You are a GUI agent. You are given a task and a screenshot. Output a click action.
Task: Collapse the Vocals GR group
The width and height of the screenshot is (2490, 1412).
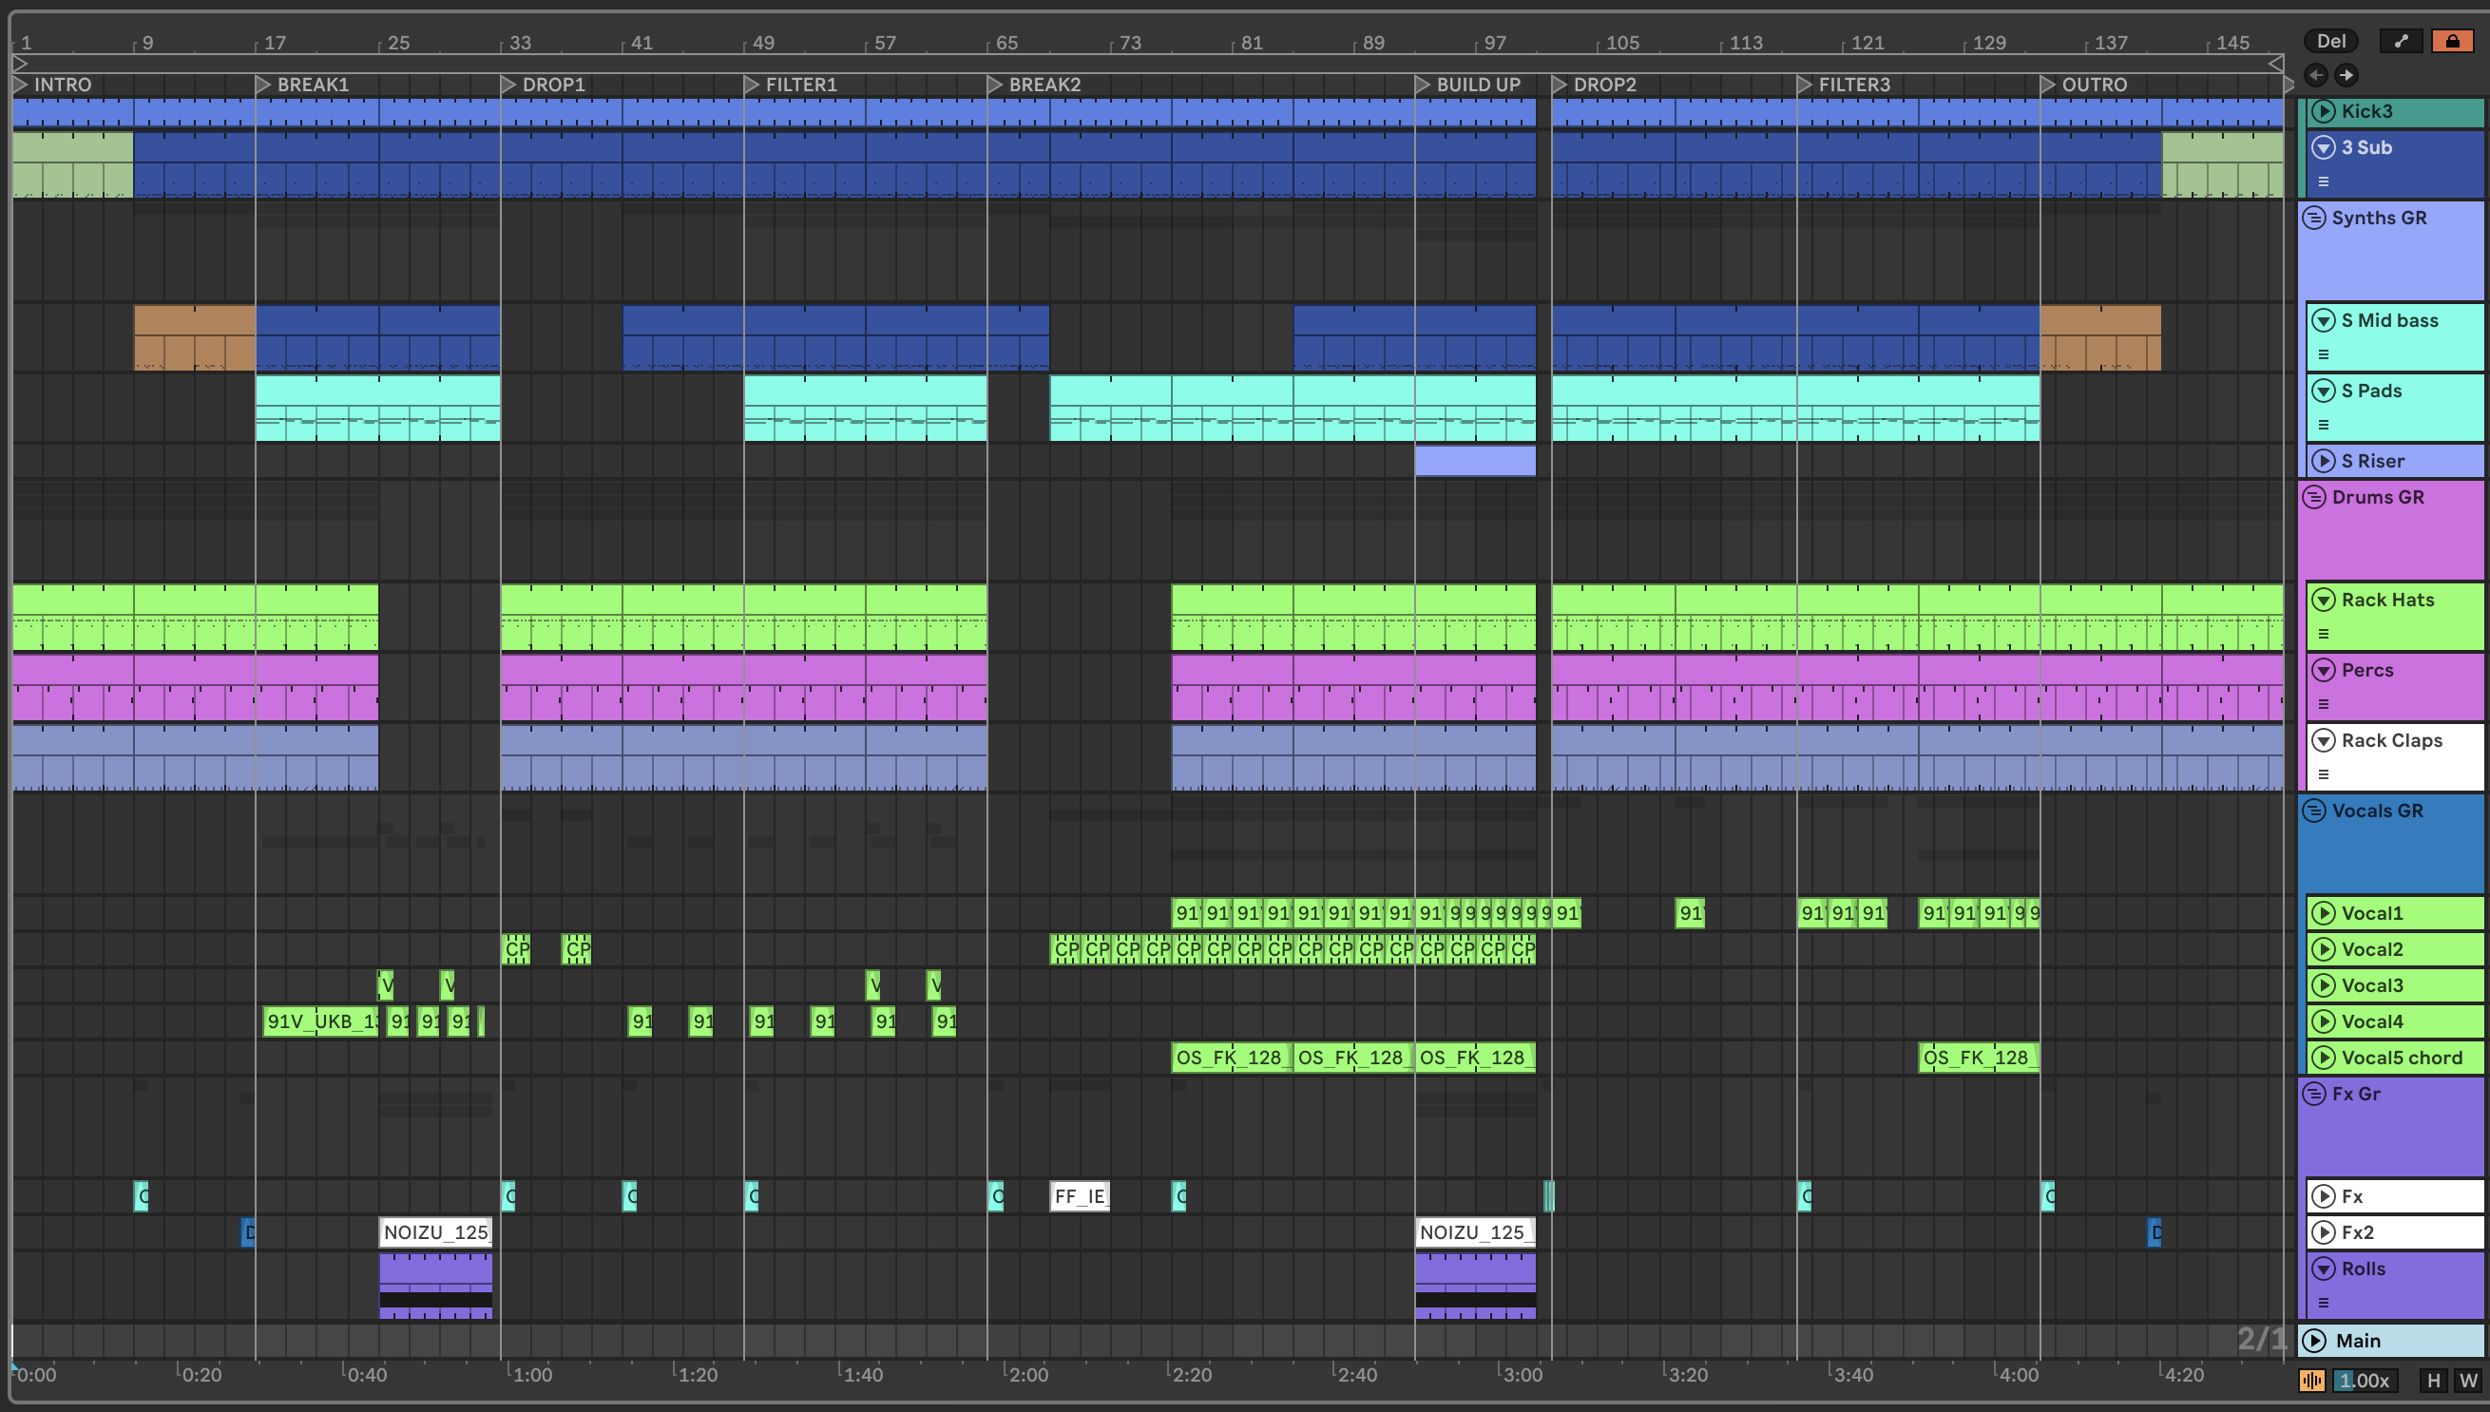pos(2314,811)
